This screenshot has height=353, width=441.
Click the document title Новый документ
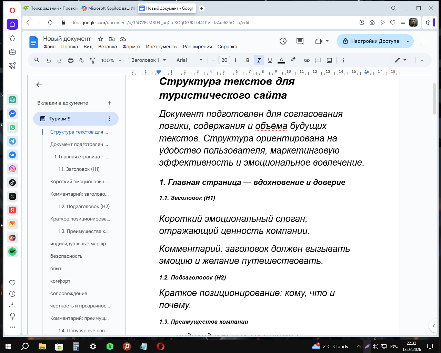67,38
